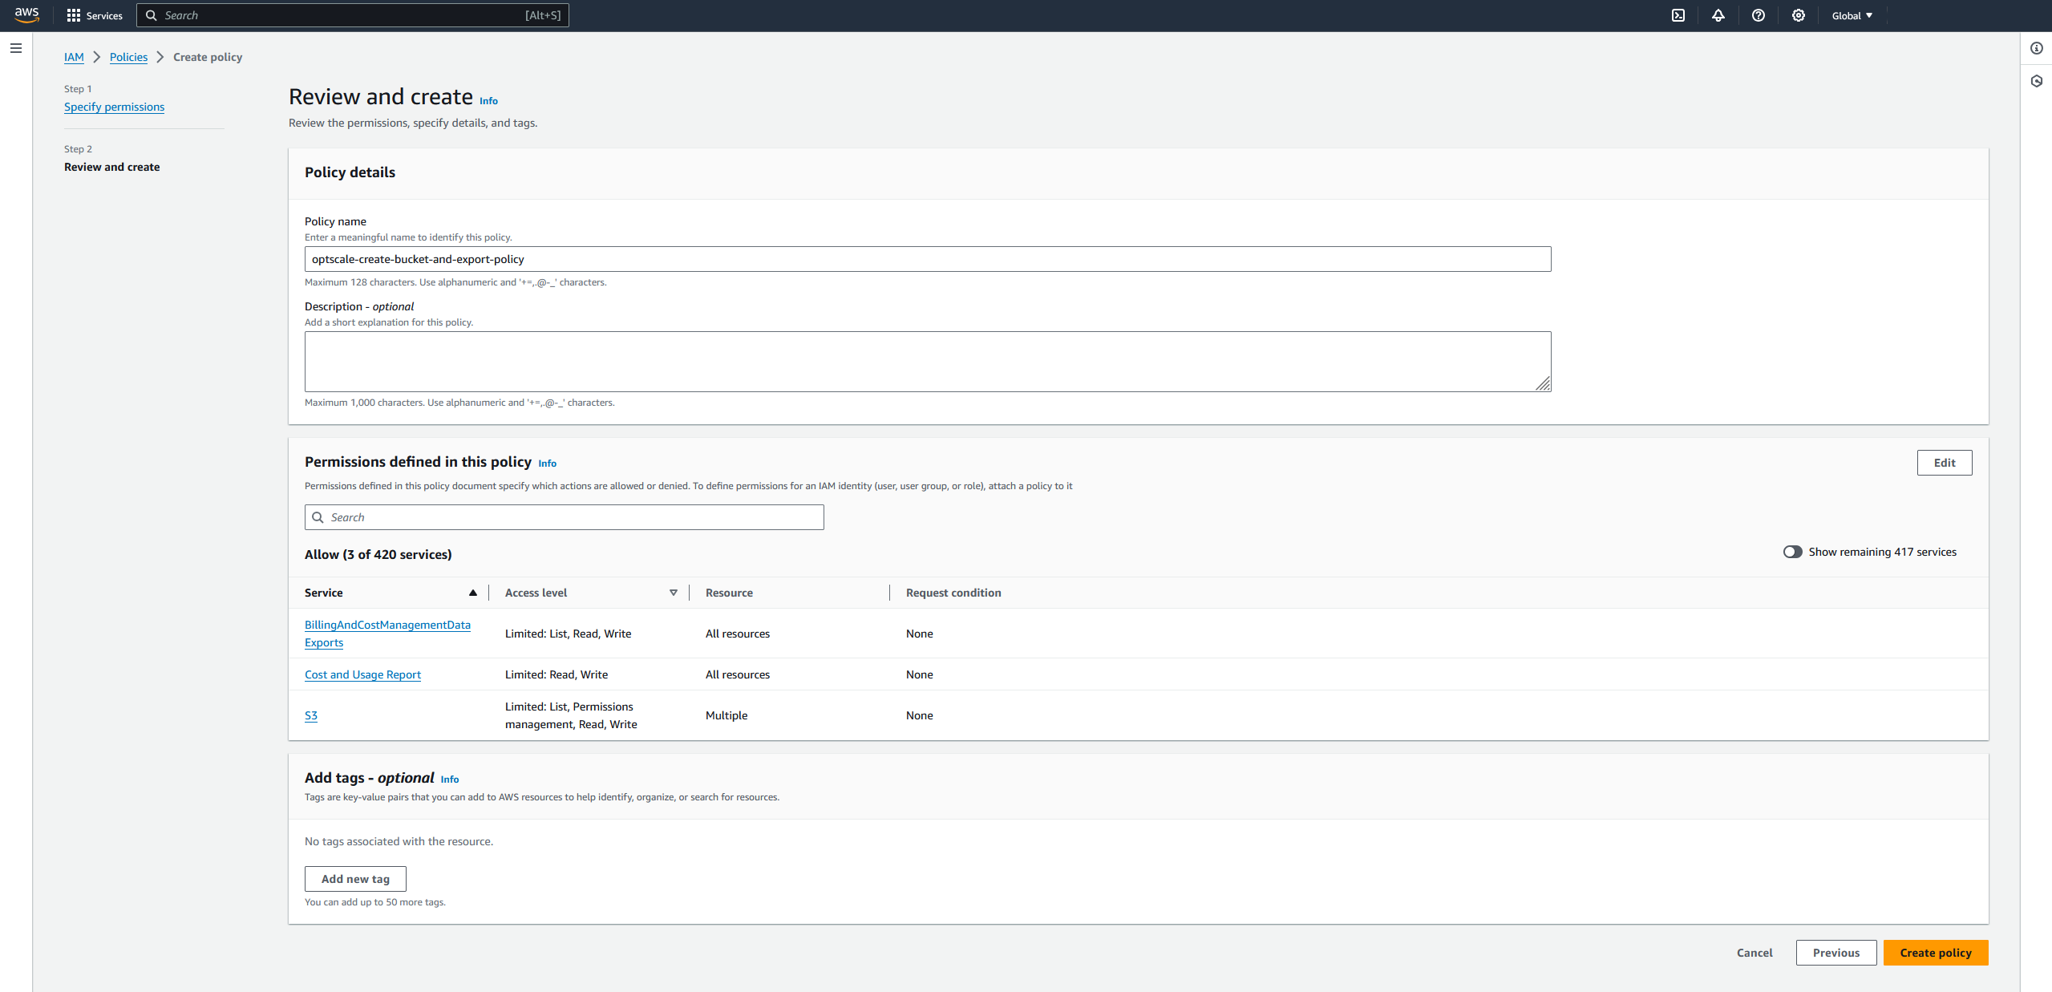Open the info panel icon on right edge
Viewport: 2052px width, 992px height.
[x=2037, y=48]
